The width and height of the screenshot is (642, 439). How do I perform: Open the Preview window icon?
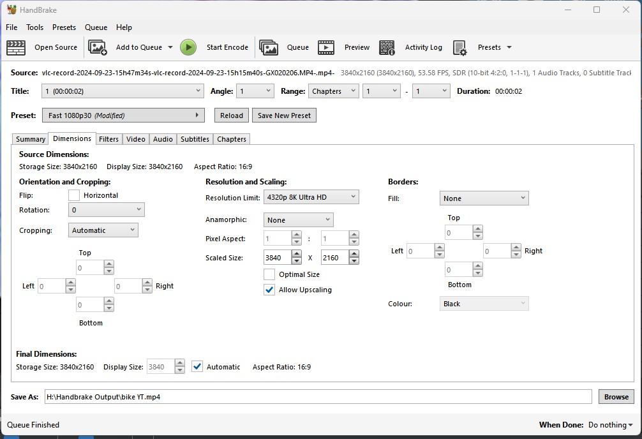[x=326, y=47]
